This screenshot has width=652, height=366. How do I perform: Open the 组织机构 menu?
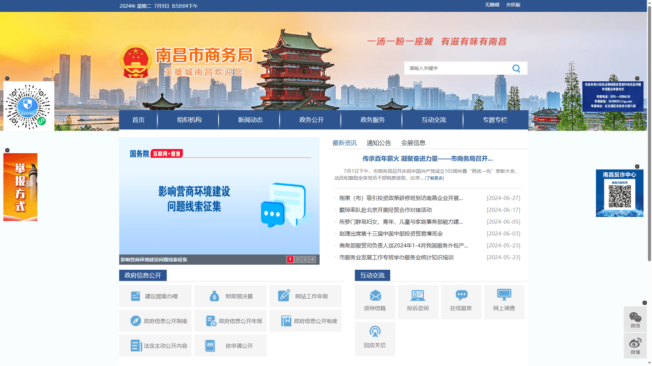click(x=189, y=120)
